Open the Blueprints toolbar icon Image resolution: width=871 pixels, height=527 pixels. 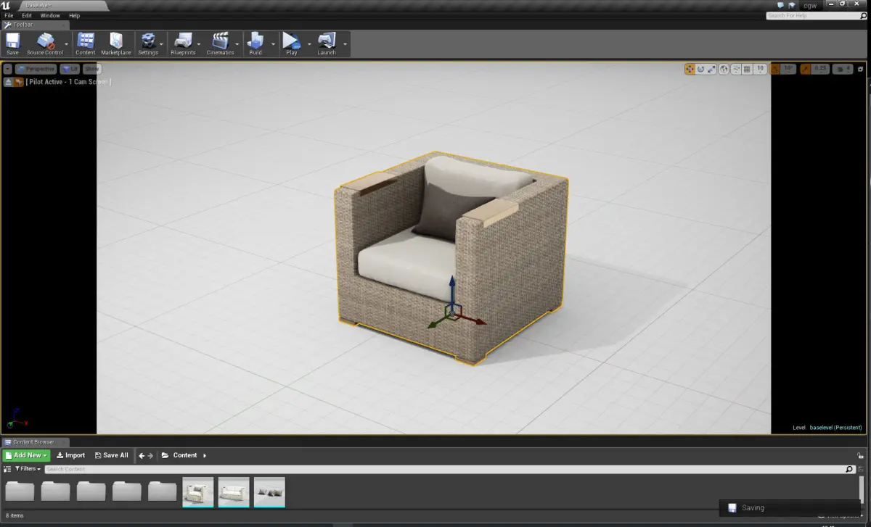pos(183,43)
